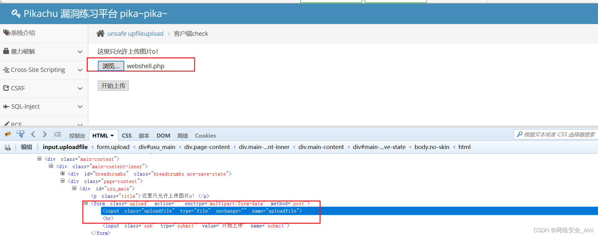
Task: Click div#main-...ve-state in the node path
Action: point(379,147)
